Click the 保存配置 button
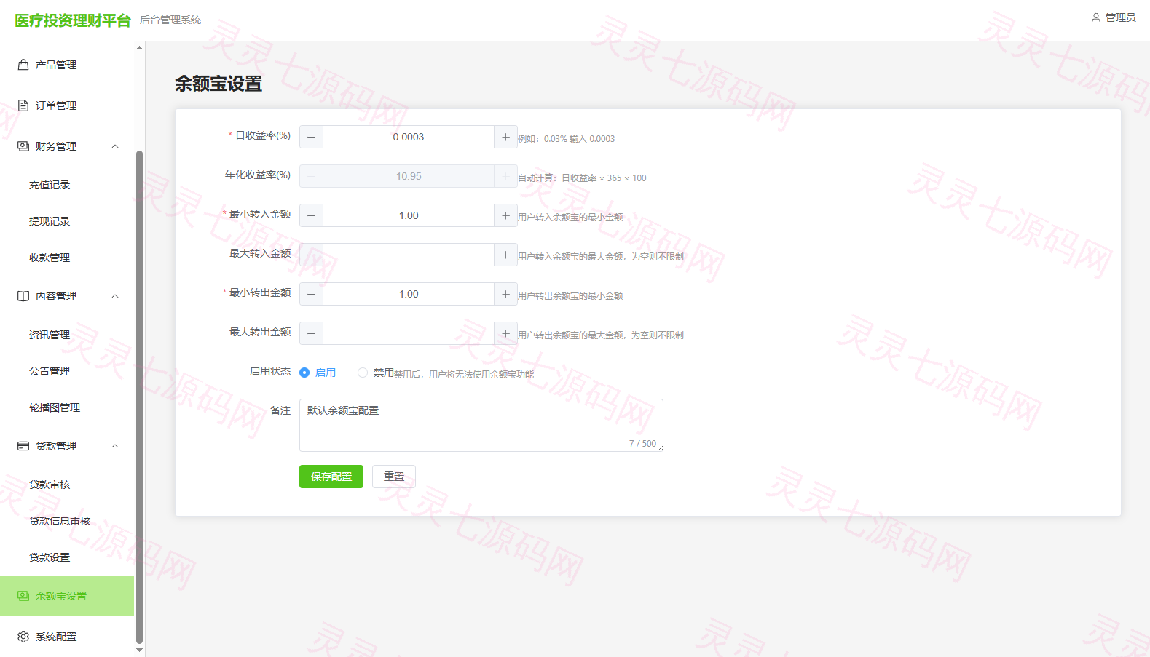This screenshot has width=1150, height=657. pos(331,477)
